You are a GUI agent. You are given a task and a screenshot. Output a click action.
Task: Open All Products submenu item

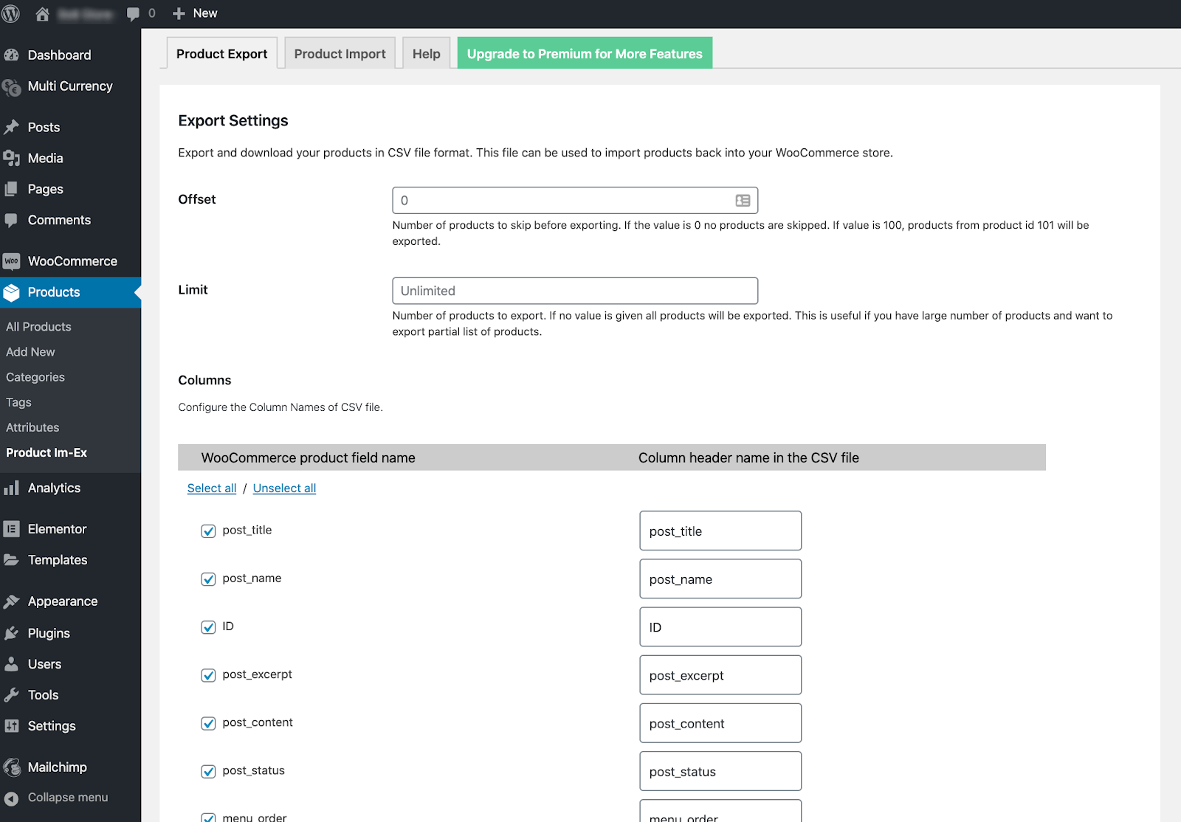[38, 327]
